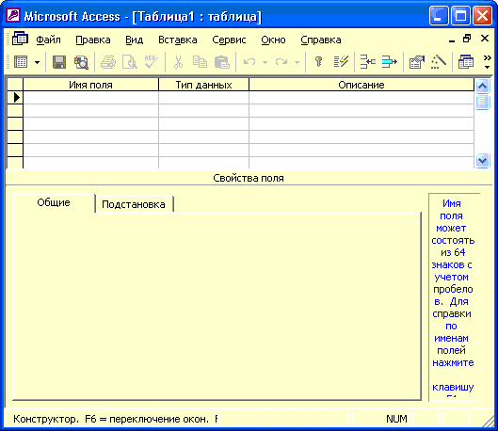Click the first Тип данных cell
498x431 pixels.
point(203,98)
